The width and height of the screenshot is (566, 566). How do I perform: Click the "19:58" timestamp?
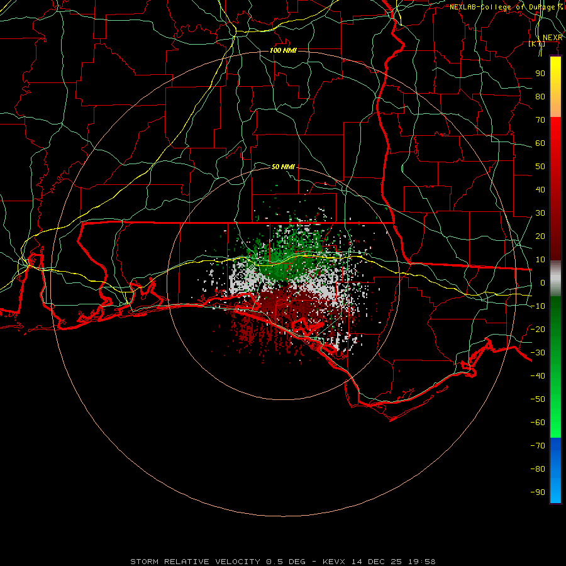[x=422, y=562]
